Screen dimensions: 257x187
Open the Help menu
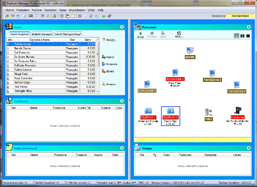tap(100, 10)
